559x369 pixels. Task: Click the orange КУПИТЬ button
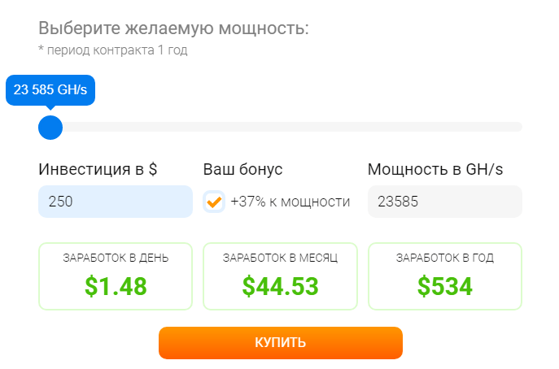pos(280,342)
